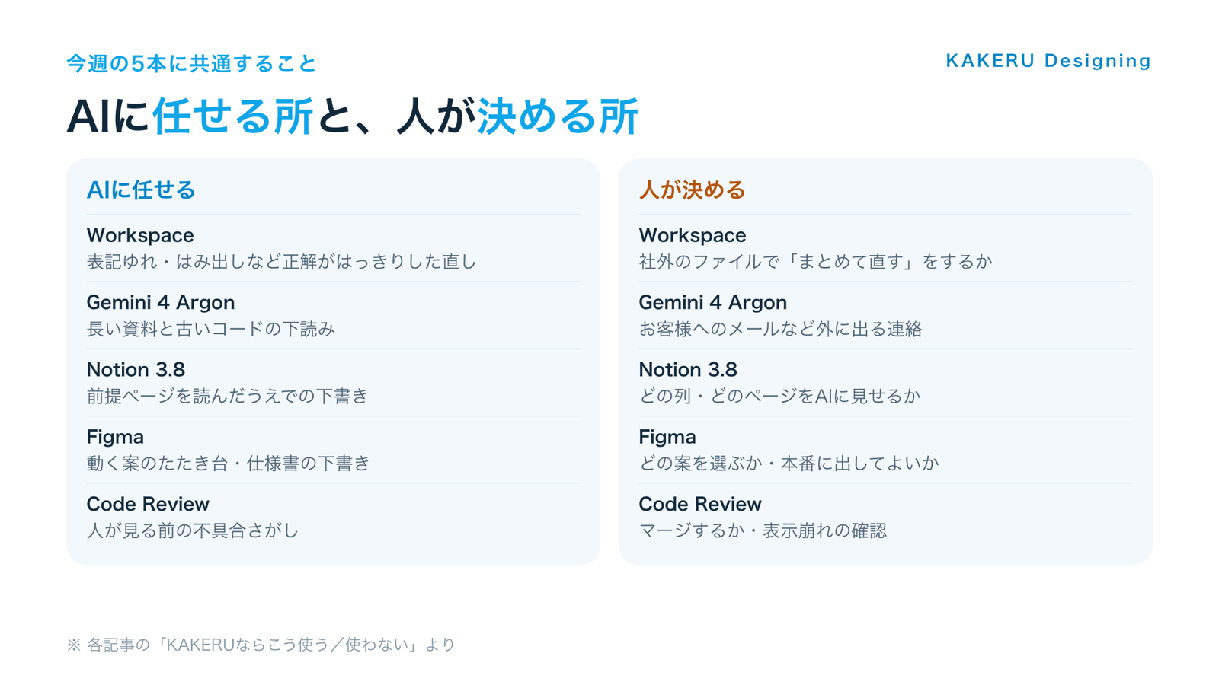
Task: Select the main title "AIに任せる所と、人が決める所"
Action: coord(353,116)
